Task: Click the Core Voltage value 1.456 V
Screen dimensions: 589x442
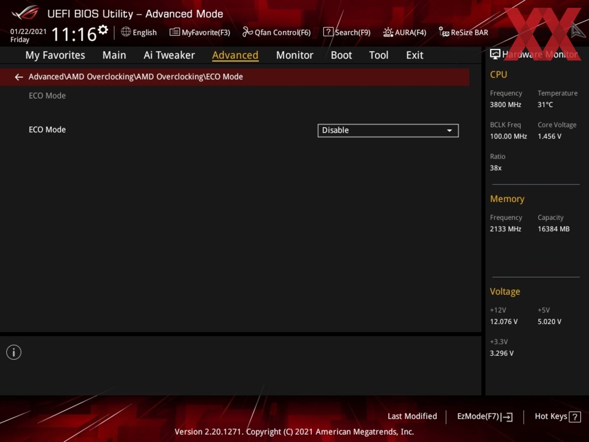Action: tap(549, 136)
